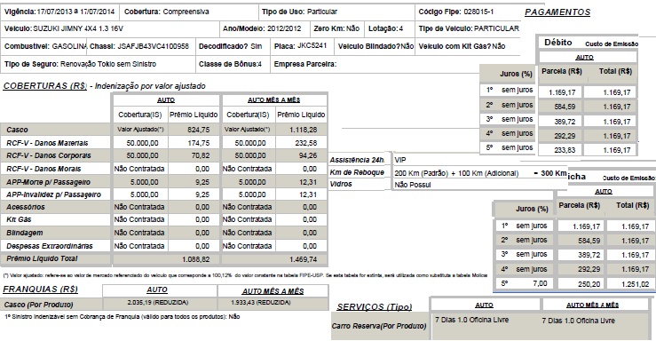This screenshot has width=656, height=341.
Task: Click the RCF-V - Danos Materiais row label
Action: point(47,143)
